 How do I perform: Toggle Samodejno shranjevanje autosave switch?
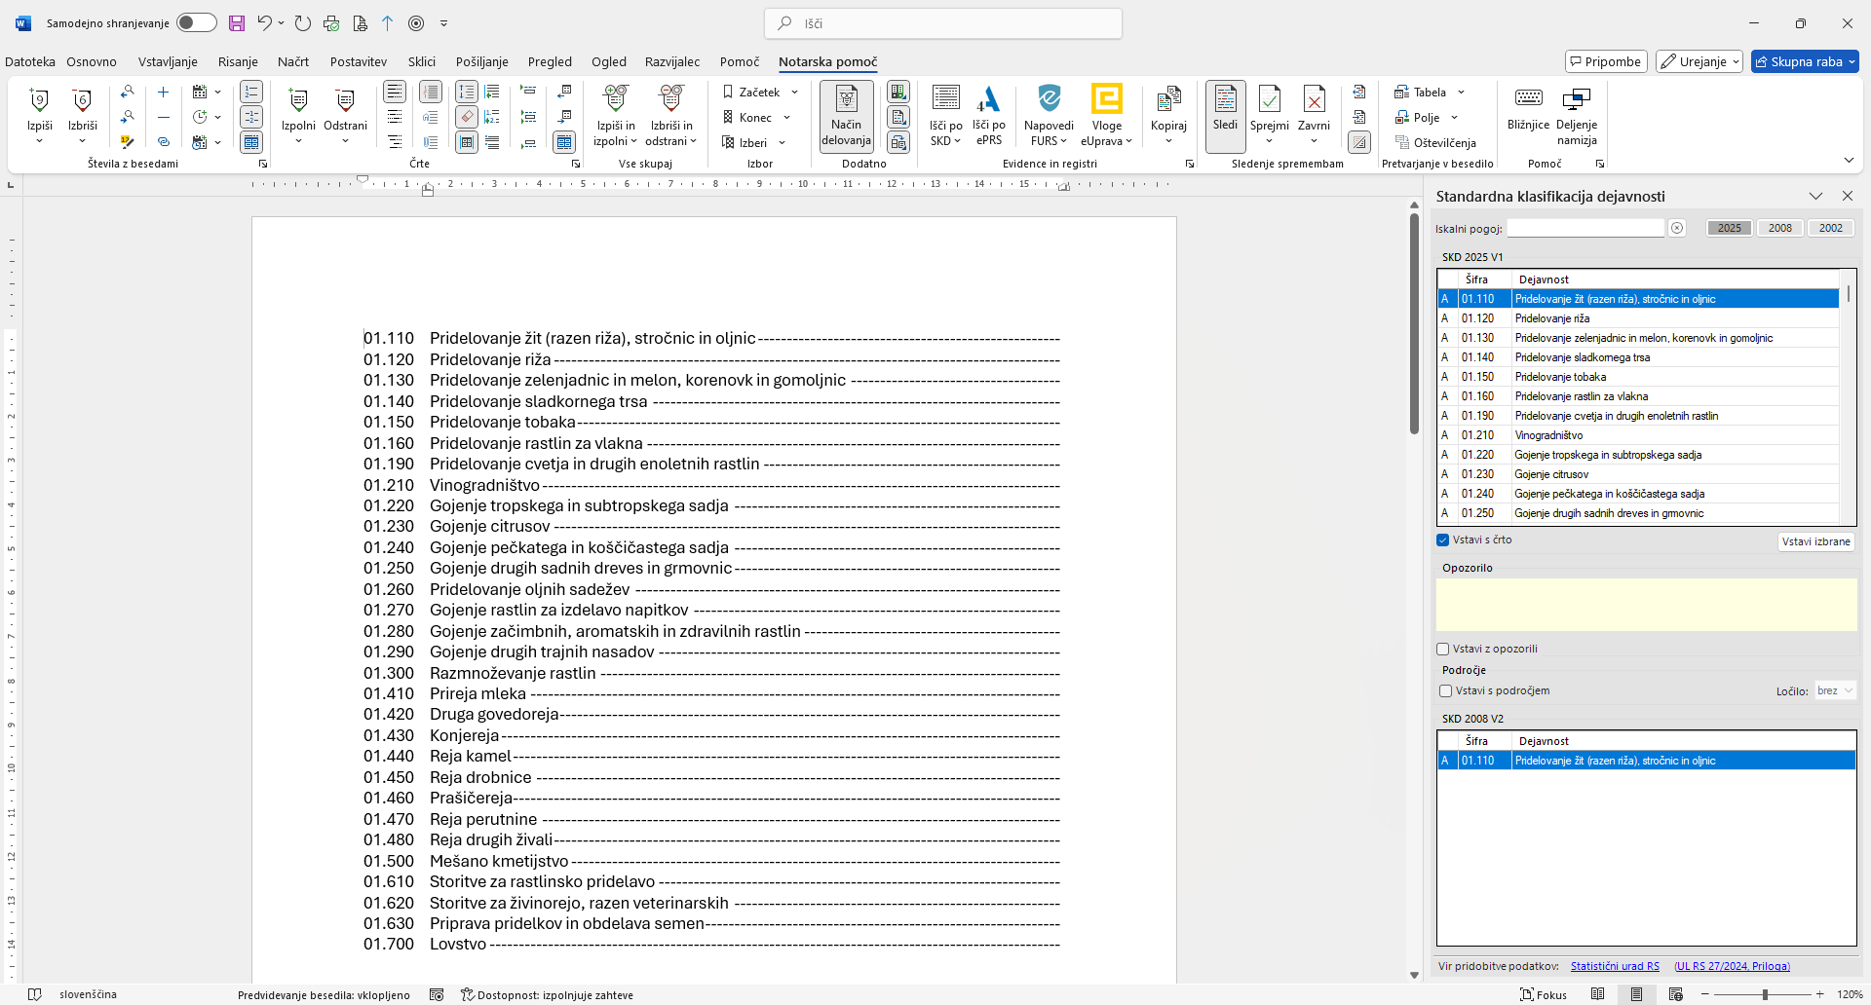coord(196,23)
